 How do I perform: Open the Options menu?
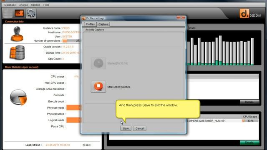coord(35,5)
